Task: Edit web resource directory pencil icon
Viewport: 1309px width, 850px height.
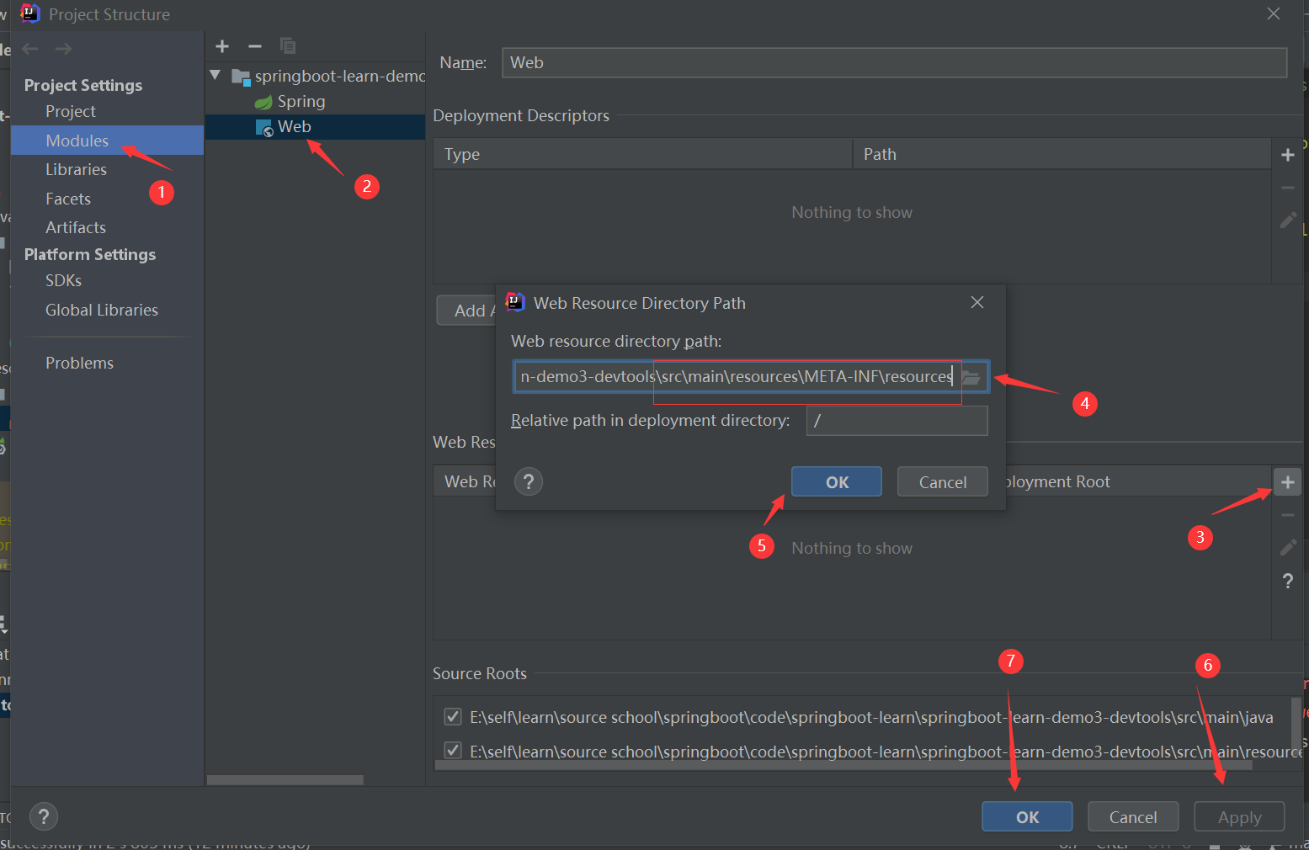Action: [1287, 548]
